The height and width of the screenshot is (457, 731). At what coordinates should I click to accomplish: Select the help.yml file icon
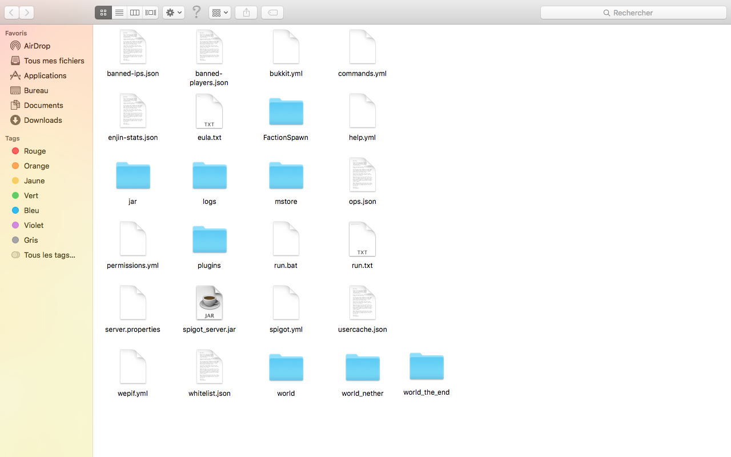point(363,111)
